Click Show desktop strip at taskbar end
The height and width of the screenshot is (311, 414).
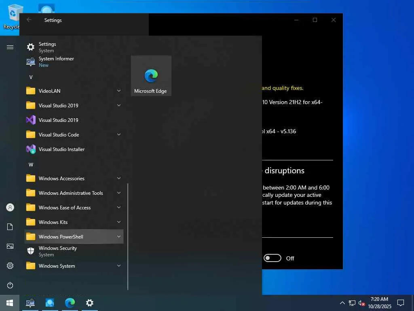[413, 303]
